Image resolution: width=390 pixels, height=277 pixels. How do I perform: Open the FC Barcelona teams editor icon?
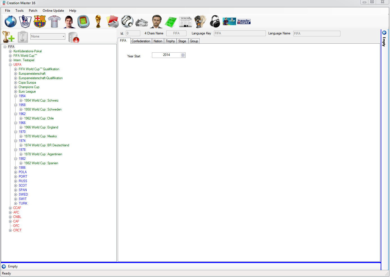point(40,22)
